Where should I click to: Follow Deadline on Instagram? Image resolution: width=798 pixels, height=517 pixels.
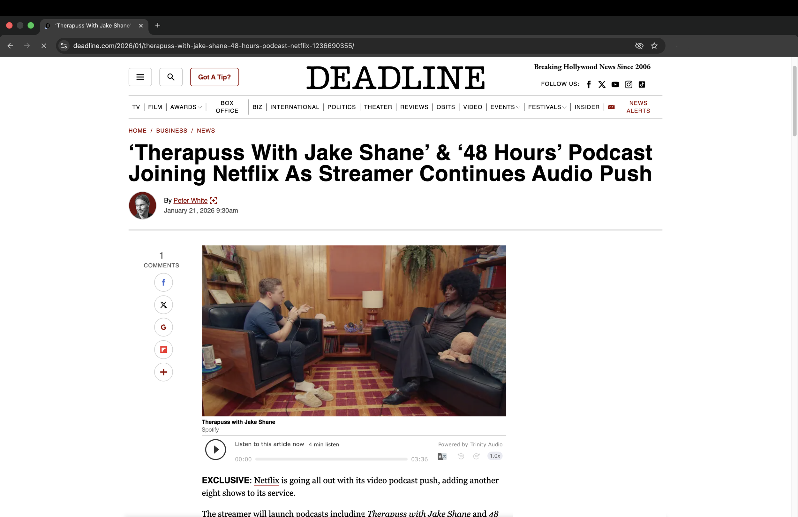coord(629,84)
